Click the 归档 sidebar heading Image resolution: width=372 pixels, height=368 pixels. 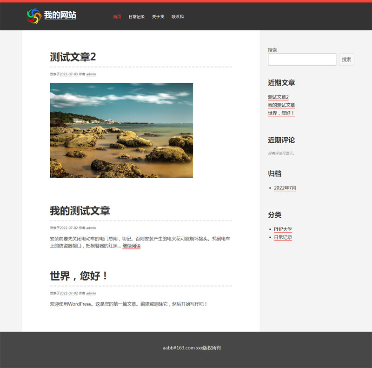click(x=275, y=174)
